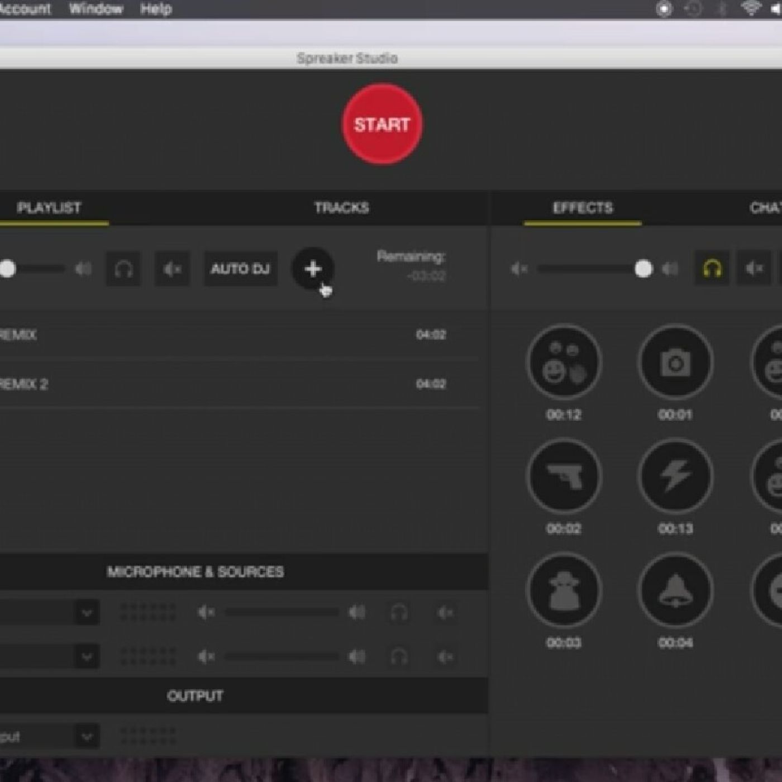
Task: Play the camera shutter sound effect
Action: [x=675, y=363]
